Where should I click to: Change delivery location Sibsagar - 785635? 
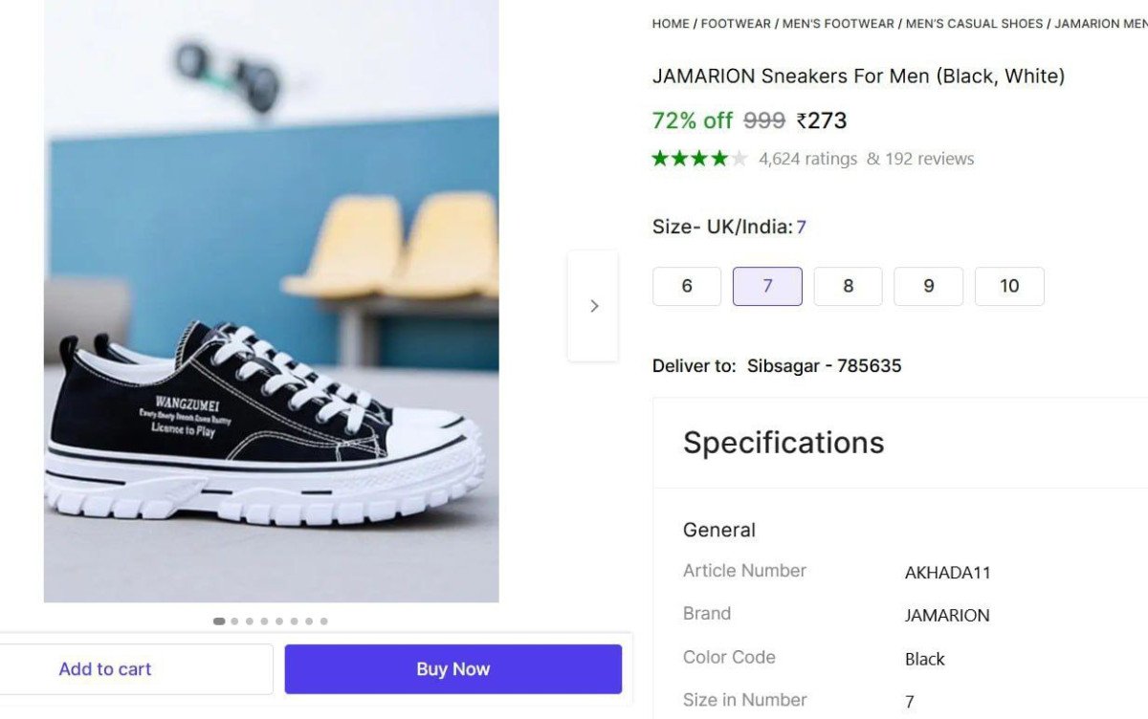pos(824,366)
